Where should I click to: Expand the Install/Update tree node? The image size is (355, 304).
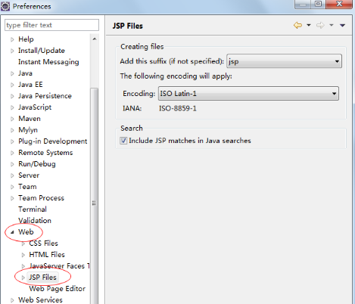pos(12,51)
